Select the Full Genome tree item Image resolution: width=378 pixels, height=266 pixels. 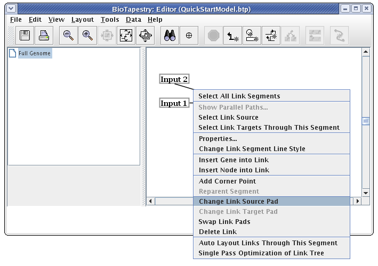[x=35, y=54]
